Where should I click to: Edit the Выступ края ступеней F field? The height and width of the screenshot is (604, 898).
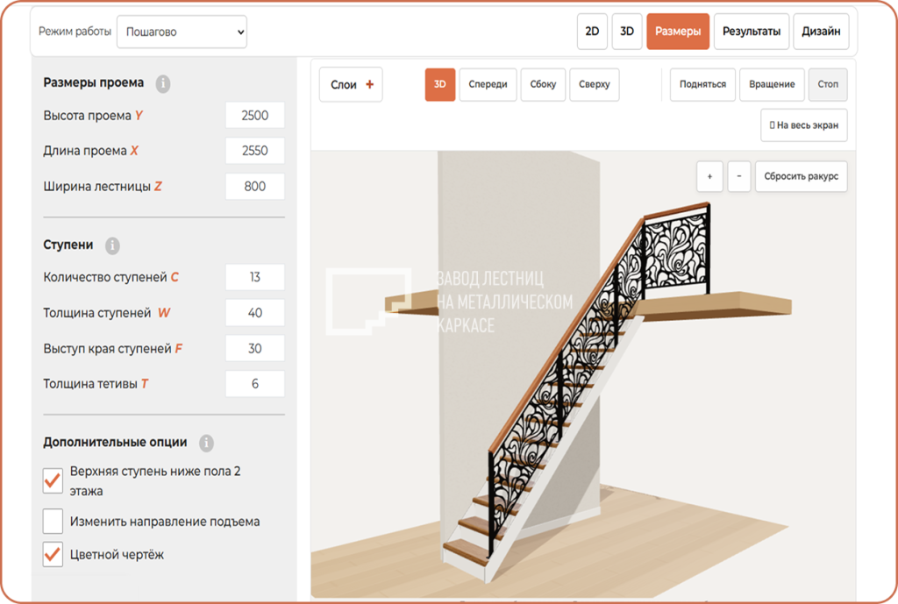point(255,349)
